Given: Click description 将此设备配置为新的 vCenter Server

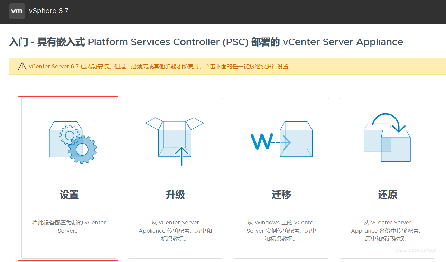Looking at the screenshot, I should click(x=69, y=226).
